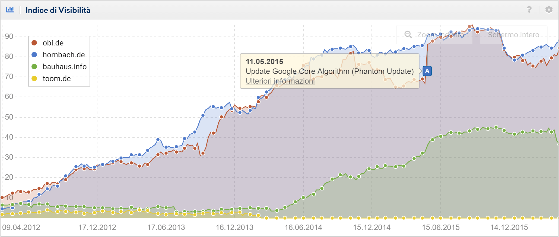The image size is (559, 237).
Task: Open the help question mark icon
Action: point(529,10)
